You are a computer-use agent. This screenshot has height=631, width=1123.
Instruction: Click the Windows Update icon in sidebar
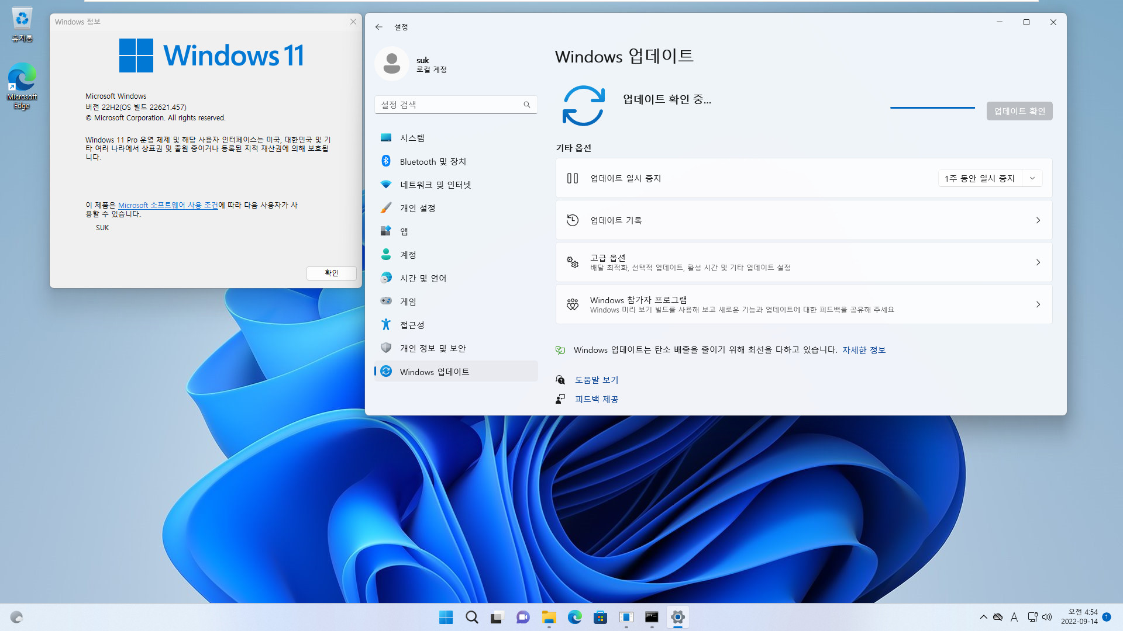tap(385, 370)
